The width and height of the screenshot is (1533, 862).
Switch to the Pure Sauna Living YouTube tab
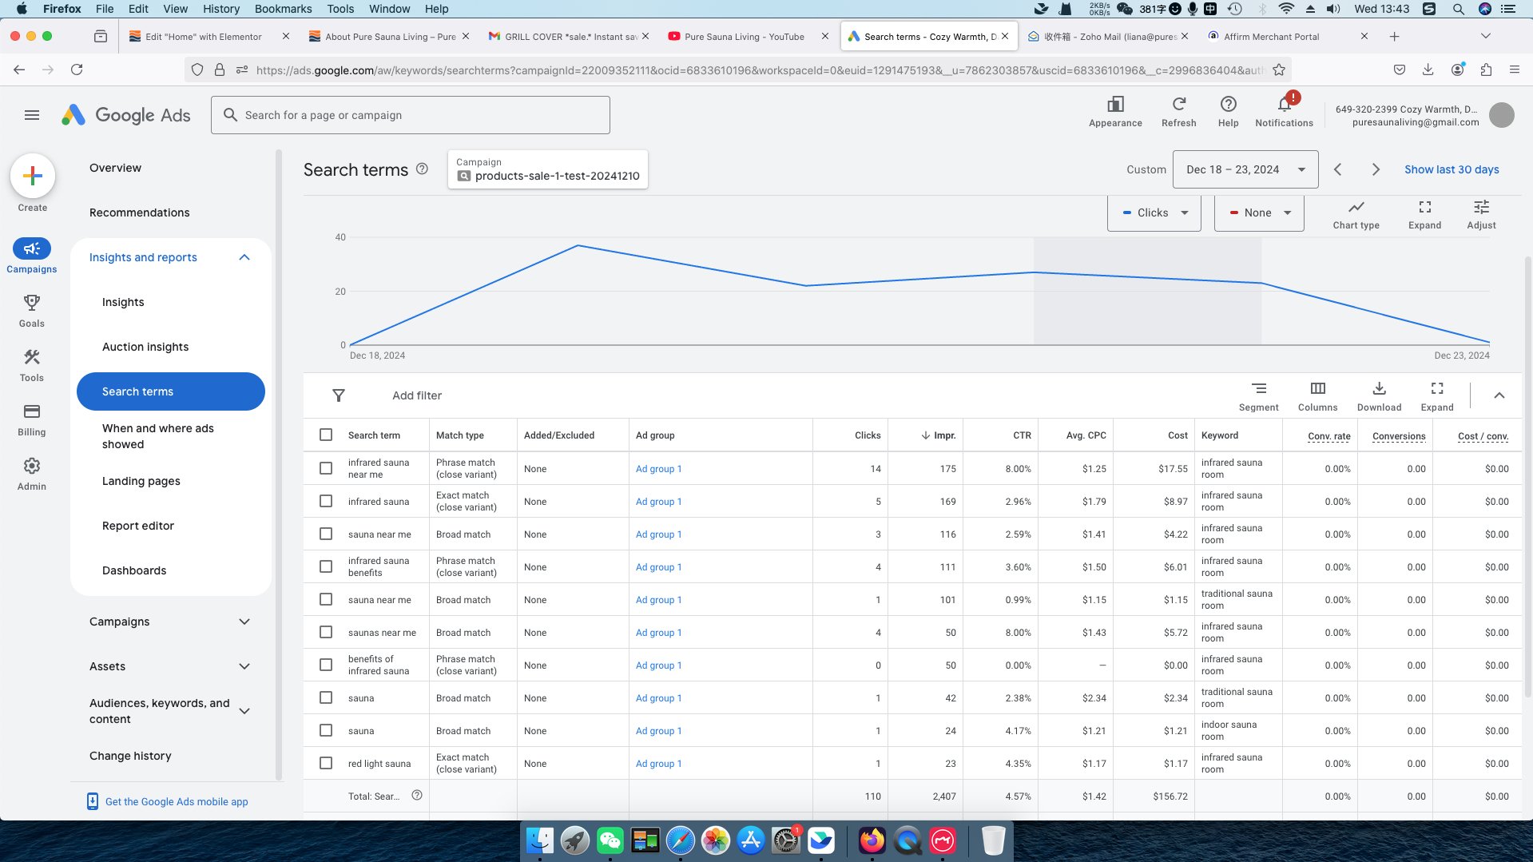tap(744, 37)
